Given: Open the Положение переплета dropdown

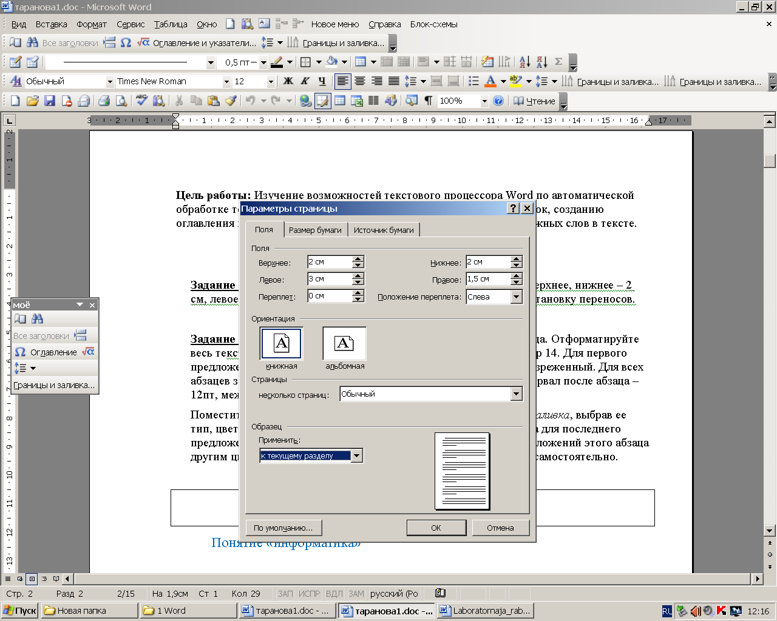Looking at the screenshot, I should tap(516, 297).
